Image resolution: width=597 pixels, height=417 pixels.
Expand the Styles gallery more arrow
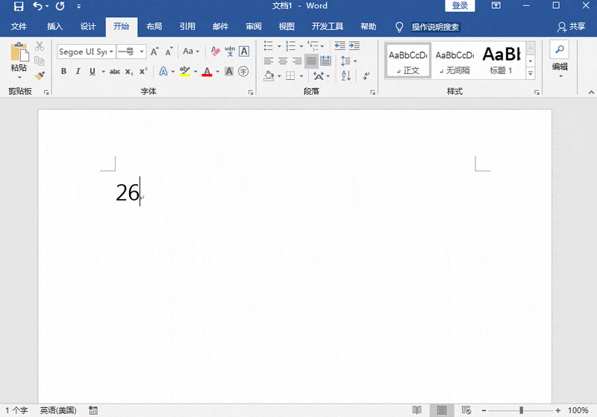(x=531, y=74)
